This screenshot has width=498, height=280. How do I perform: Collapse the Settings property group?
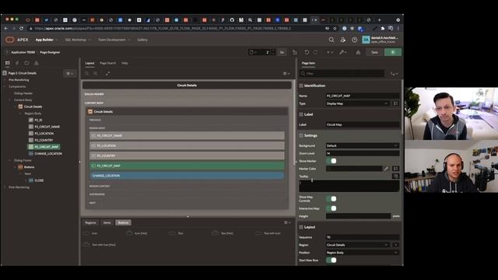coord(301,135)
